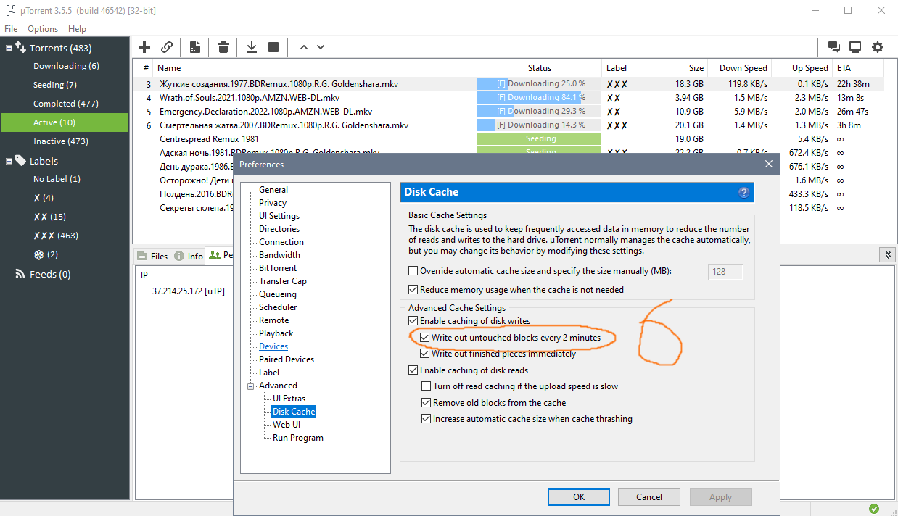
Task: Open the Options menu
Action: (x=43, y=29)
